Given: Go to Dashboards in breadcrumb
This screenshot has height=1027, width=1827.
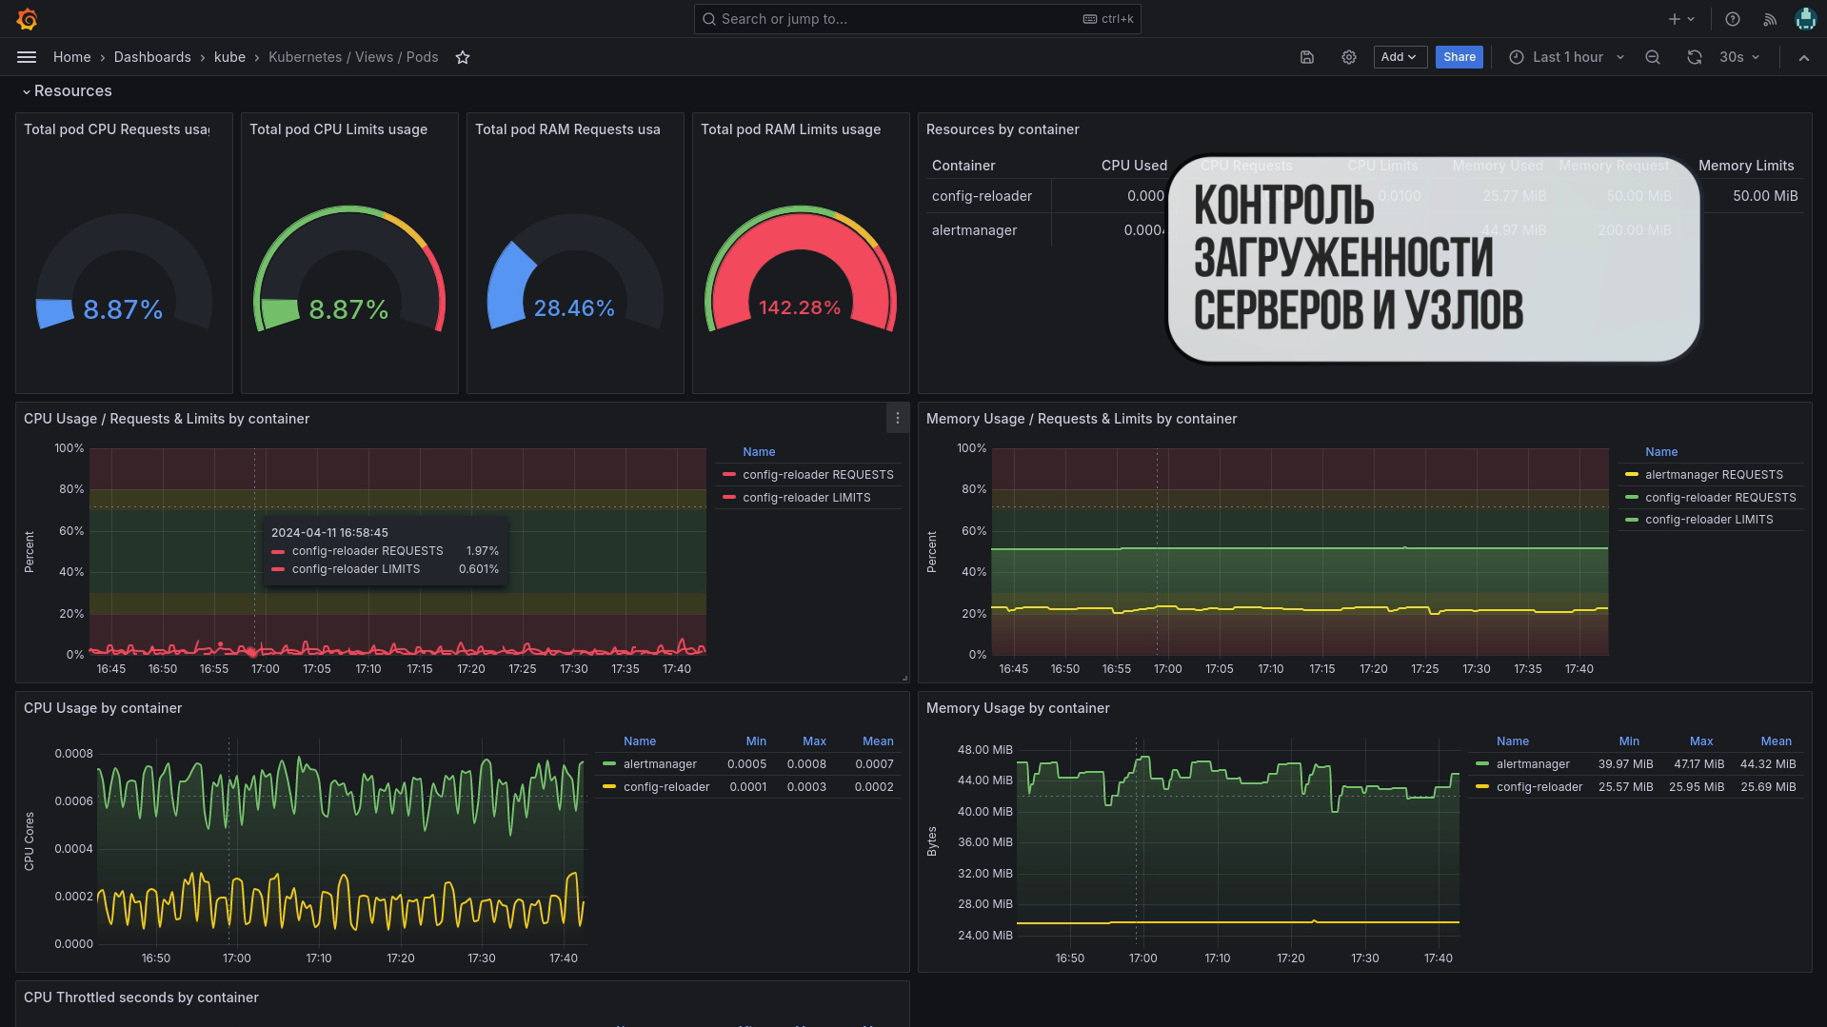Looking at the screenshot, I should (152, 57).
